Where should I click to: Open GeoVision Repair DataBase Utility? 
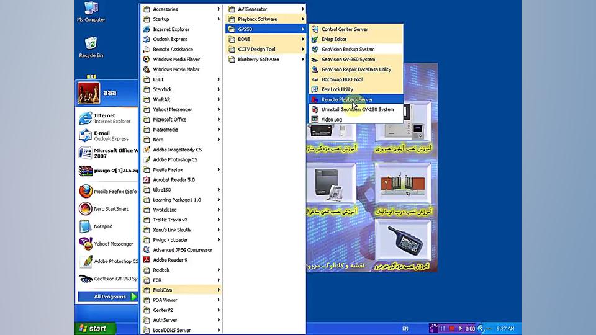(x=356, y=69)
